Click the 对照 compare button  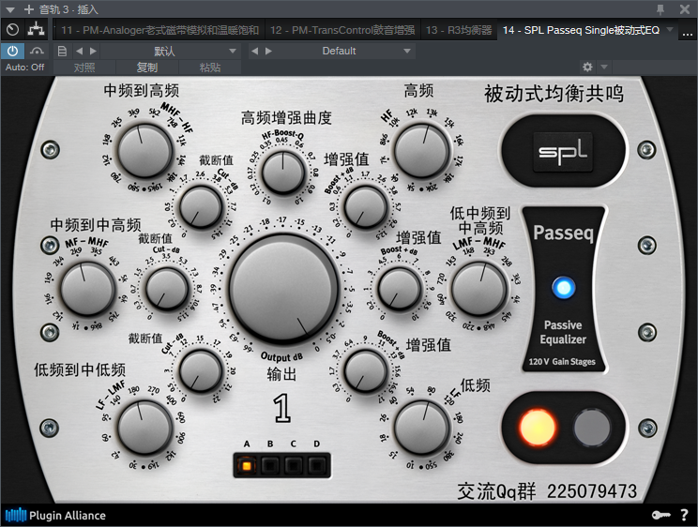tap(84, 68)
